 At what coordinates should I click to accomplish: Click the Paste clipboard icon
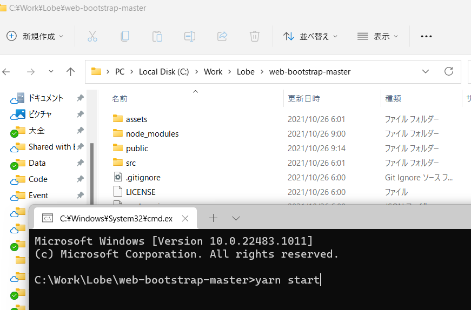pyautogui.click(x=157, y=36)
